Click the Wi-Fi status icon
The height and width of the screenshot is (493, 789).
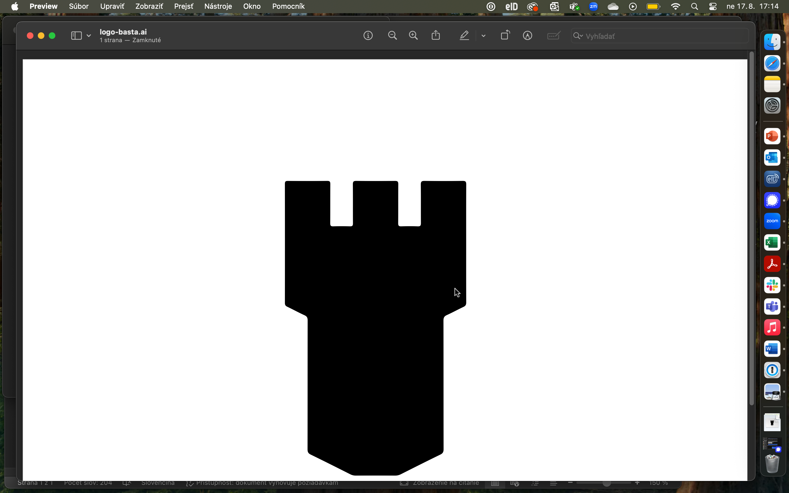675,6
